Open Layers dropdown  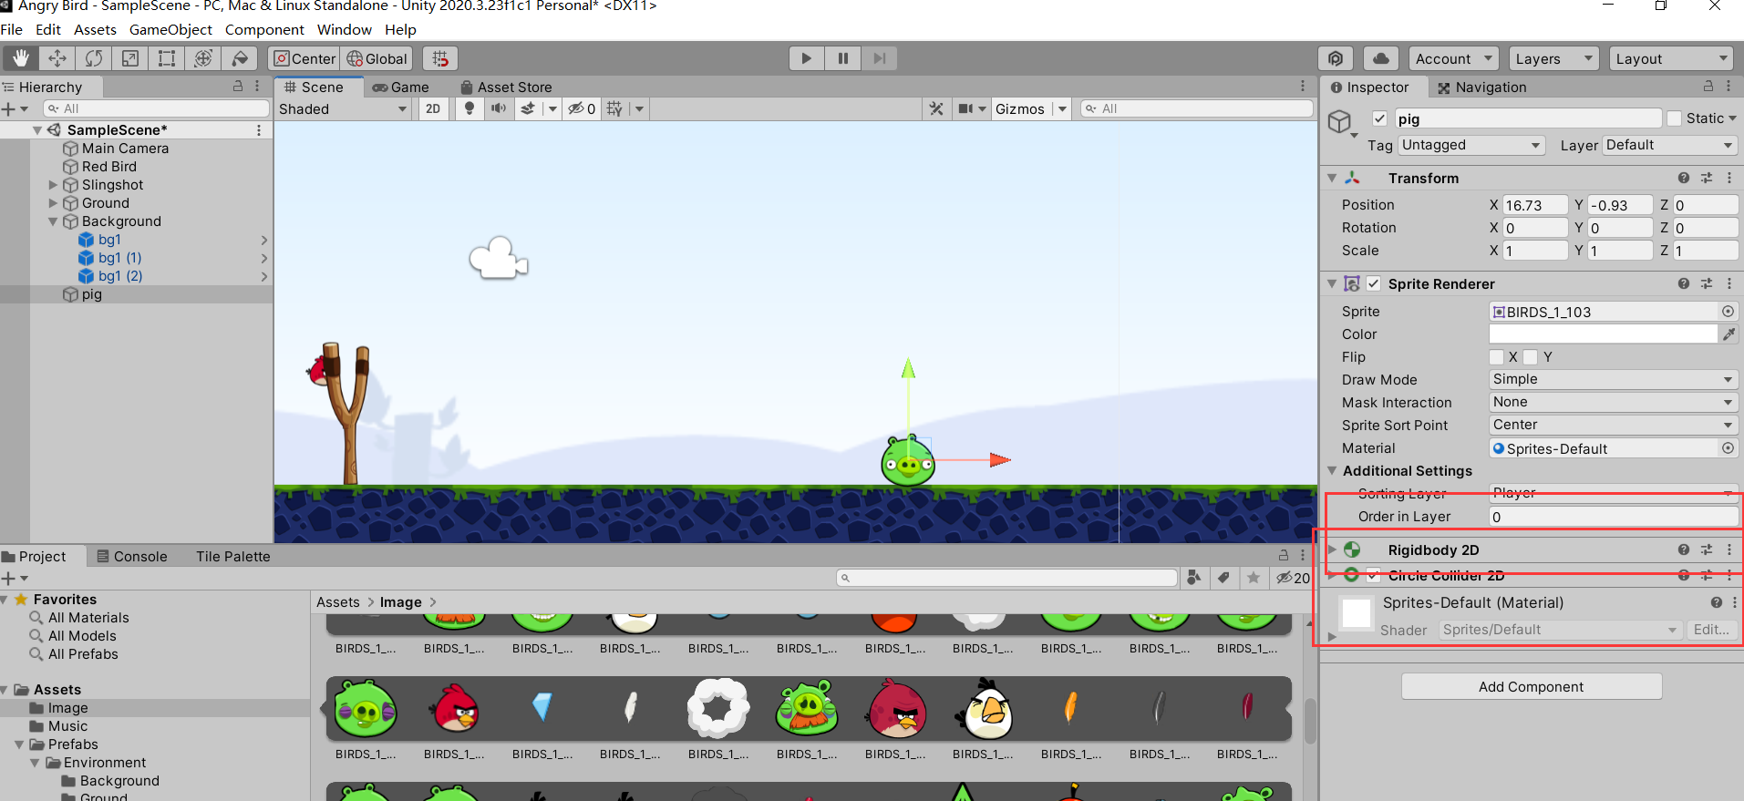click(1553, 58)
